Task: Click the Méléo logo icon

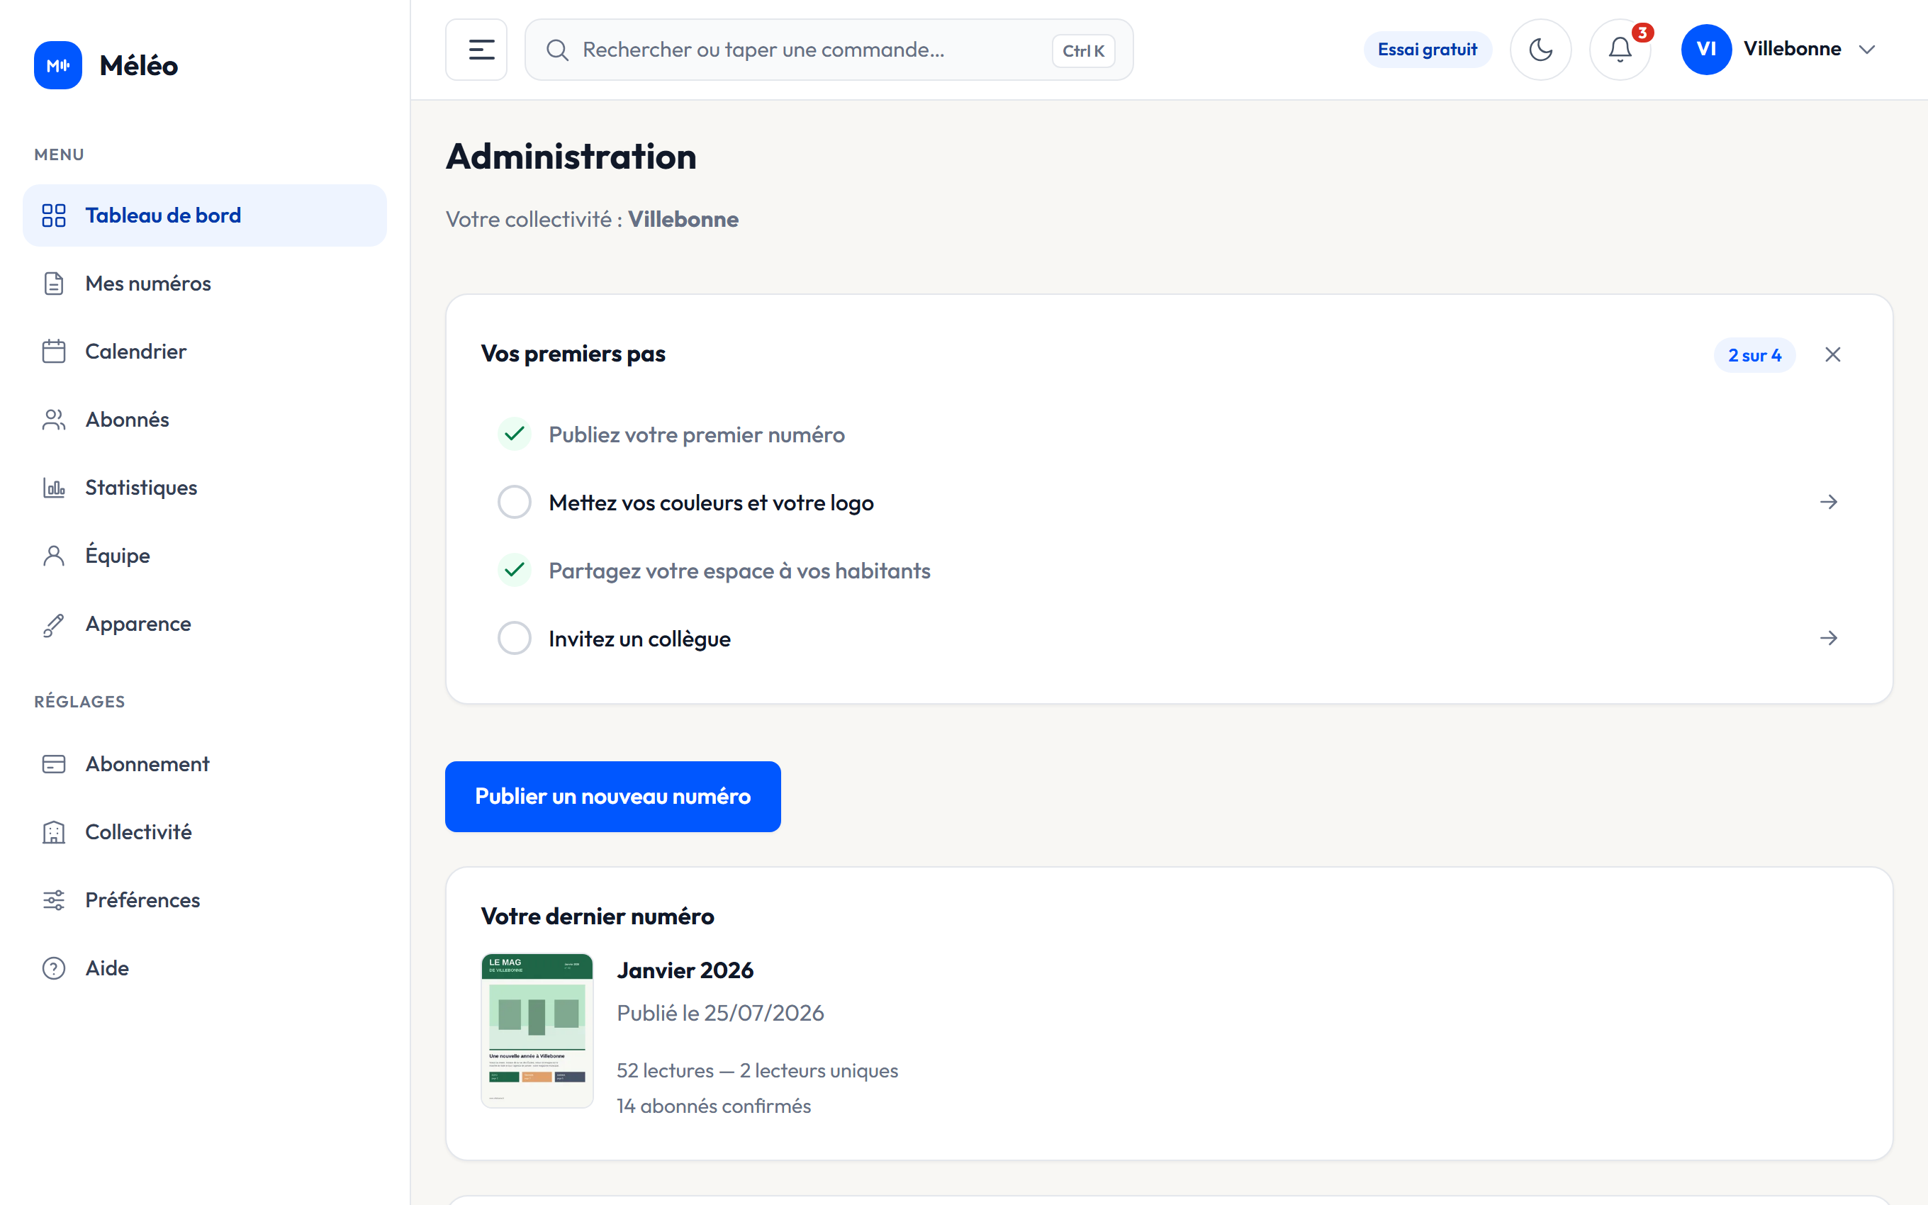Action: pos(57,65)
